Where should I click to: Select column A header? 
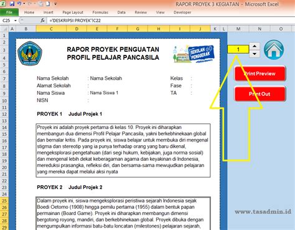coord(12,29)
